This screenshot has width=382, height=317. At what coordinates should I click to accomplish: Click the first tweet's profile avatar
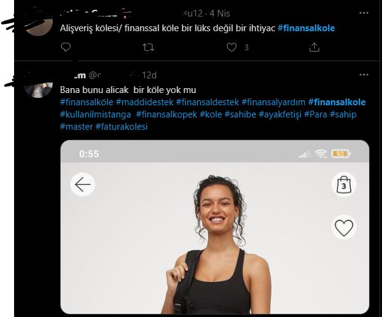pos(39,23)
